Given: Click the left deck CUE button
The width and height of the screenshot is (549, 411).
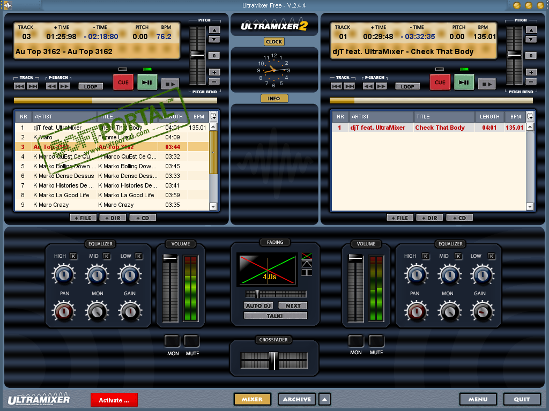Looking at the screenshot, I should [123, 83].
